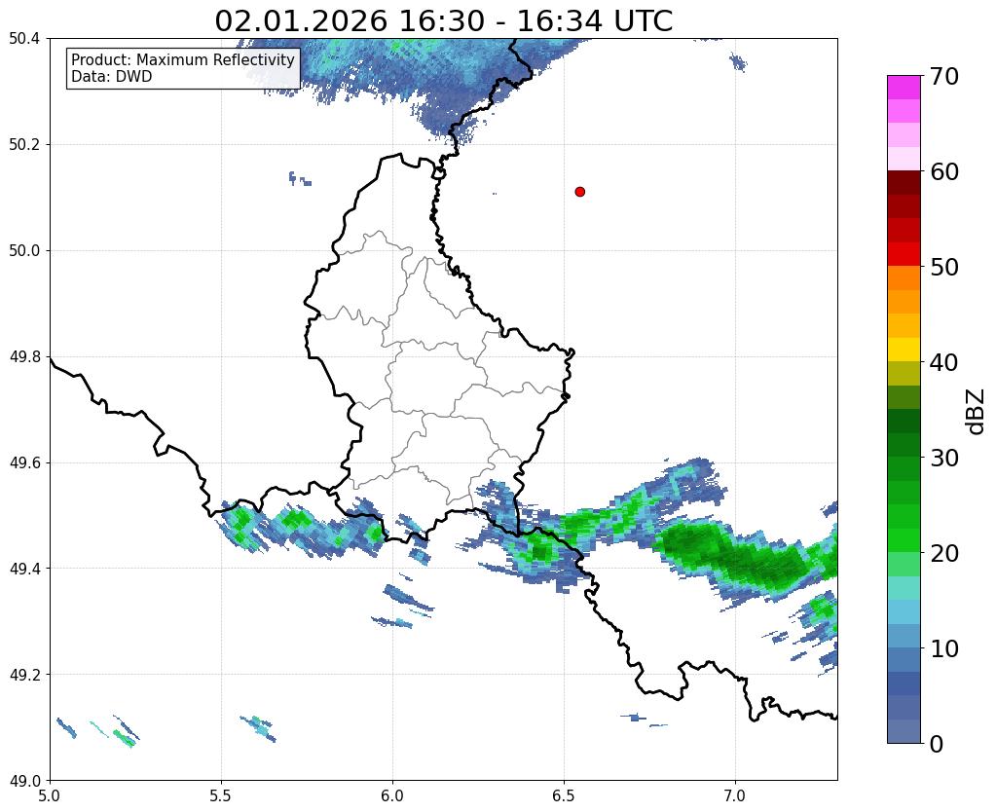The width and height of the screenshot is (996, 812).
Task: Click the colorbar tick label '30'
Action: (x=943, y=458)
